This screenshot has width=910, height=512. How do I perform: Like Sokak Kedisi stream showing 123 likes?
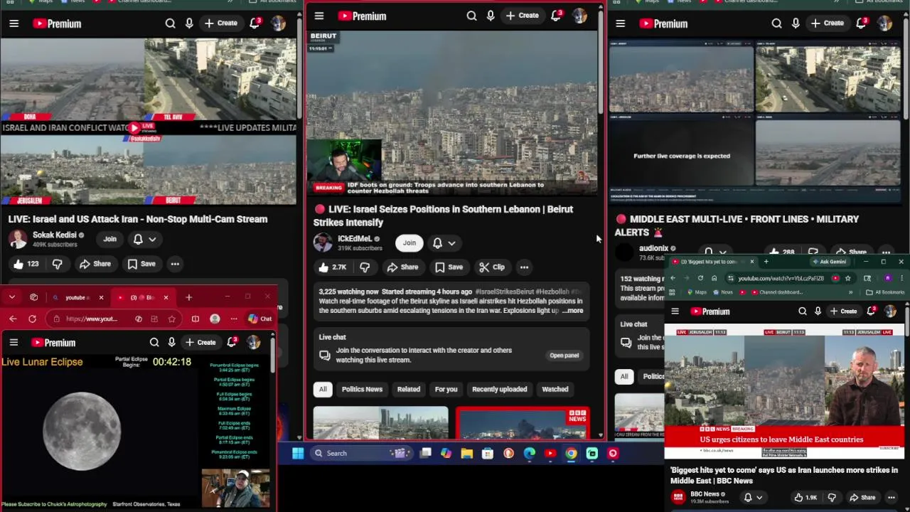pyautogui.click(x=25, y=264)
